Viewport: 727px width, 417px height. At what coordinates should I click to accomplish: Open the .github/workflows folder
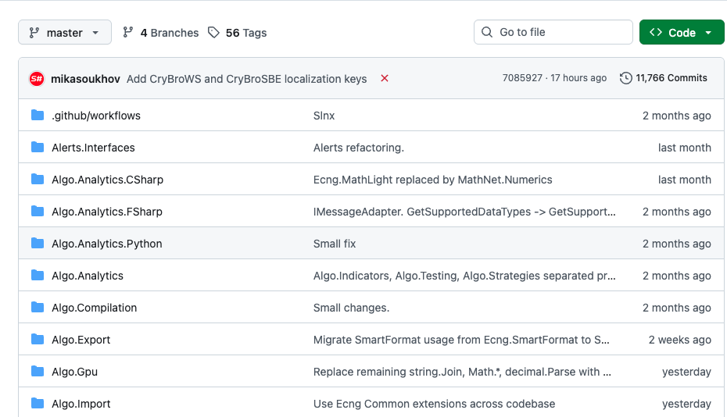[x=96, y=116]
